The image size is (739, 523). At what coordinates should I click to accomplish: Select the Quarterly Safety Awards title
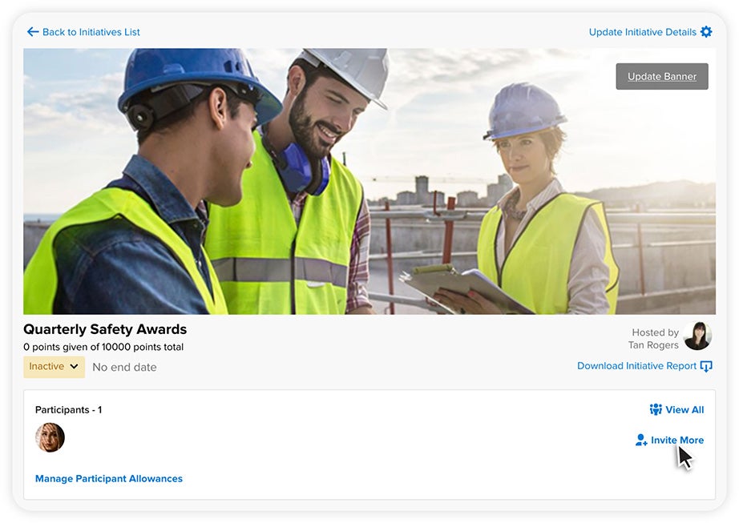[105, 329]
